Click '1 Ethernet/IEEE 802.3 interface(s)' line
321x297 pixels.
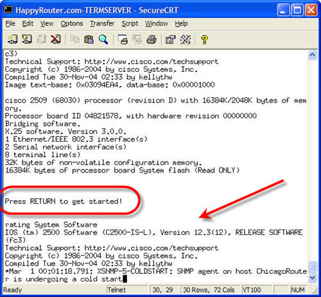(76, 139)
